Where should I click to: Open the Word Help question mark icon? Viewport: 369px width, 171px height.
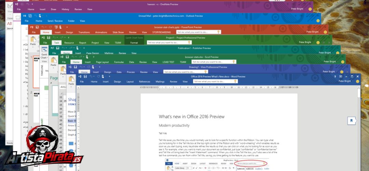tap(335, 77)
